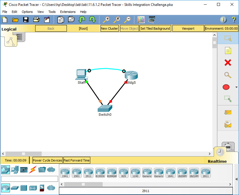Add a Complex PDU with the open envelope icon

pyautogui.click(x=228, y=124)
